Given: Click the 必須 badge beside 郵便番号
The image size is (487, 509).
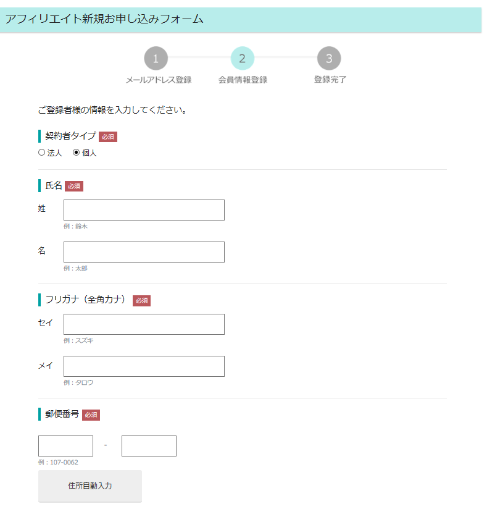Looking at the screenshot, I should click(91, 415).
